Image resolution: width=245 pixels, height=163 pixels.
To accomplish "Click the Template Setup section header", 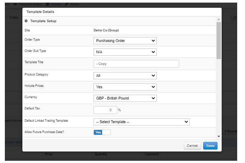I will [43, 21].
